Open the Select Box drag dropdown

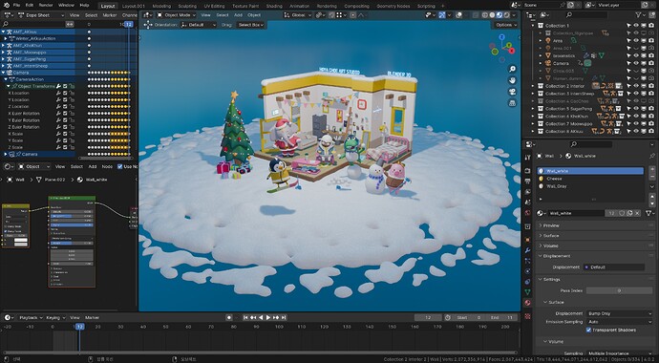(x=251, y=25)
